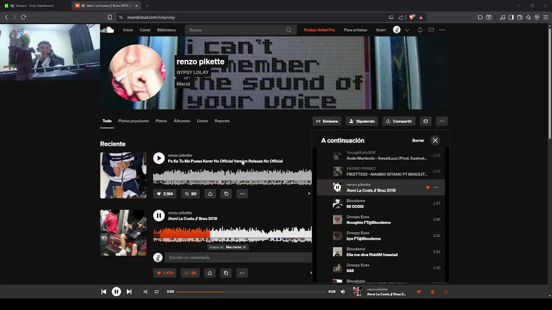Close the A continuación queue panel
Image resolution: width=552 pixels, height=310 pixels.
tap(435, 140)
